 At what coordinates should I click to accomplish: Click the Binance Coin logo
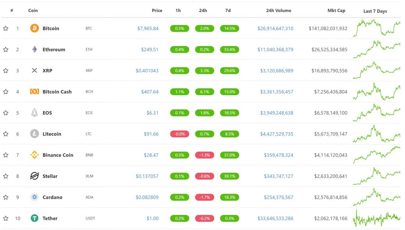34,155
